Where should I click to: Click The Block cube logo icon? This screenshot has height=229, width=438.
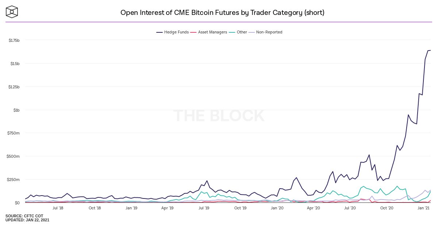click(12, 12)
